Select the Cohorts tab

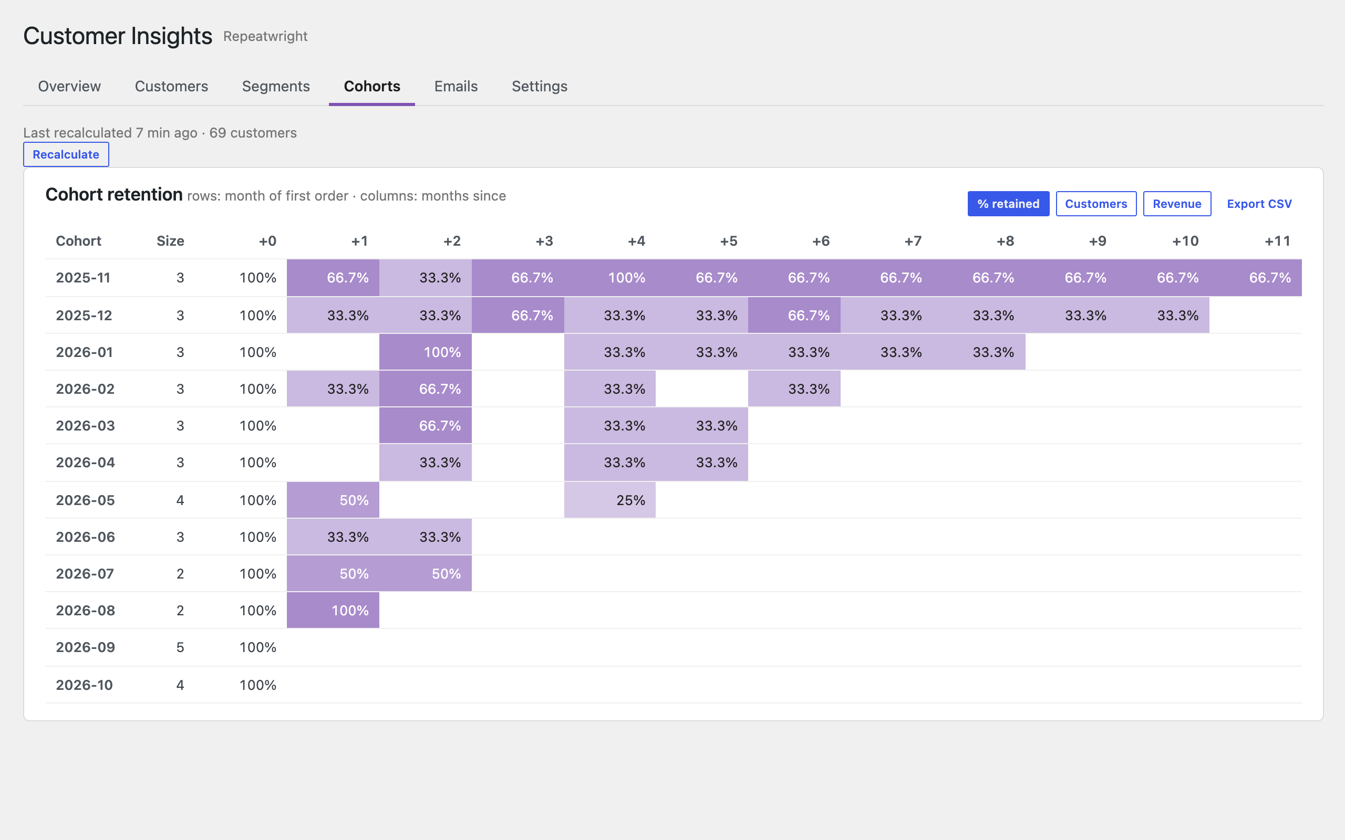coord(372,87)
